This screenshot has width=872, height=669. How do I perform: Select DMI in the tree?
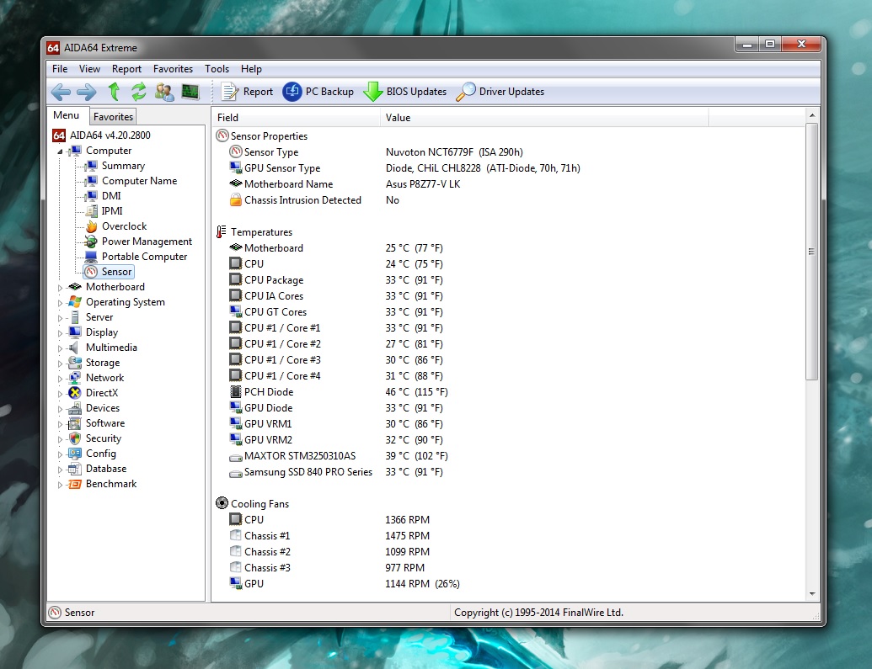pos(111,195)
